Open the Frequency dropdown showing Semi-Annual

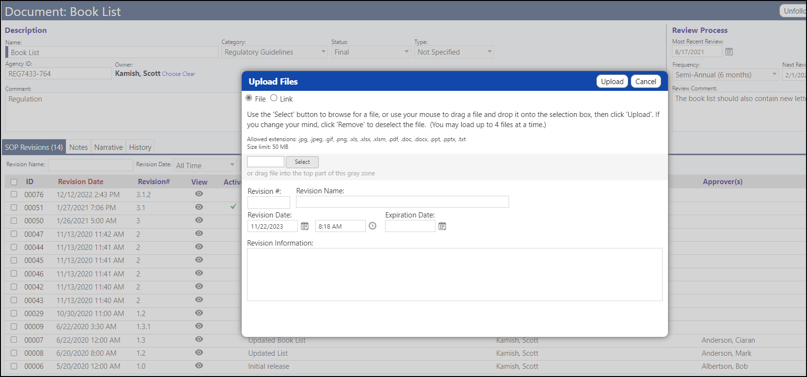726,75
